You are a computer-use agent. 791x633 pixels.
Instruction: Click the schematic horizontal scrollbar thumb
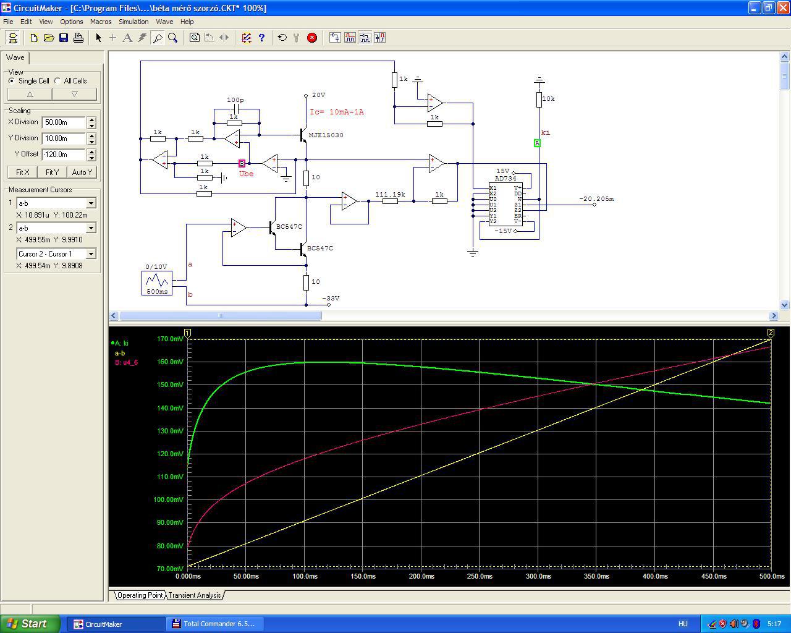pos(220,316)
